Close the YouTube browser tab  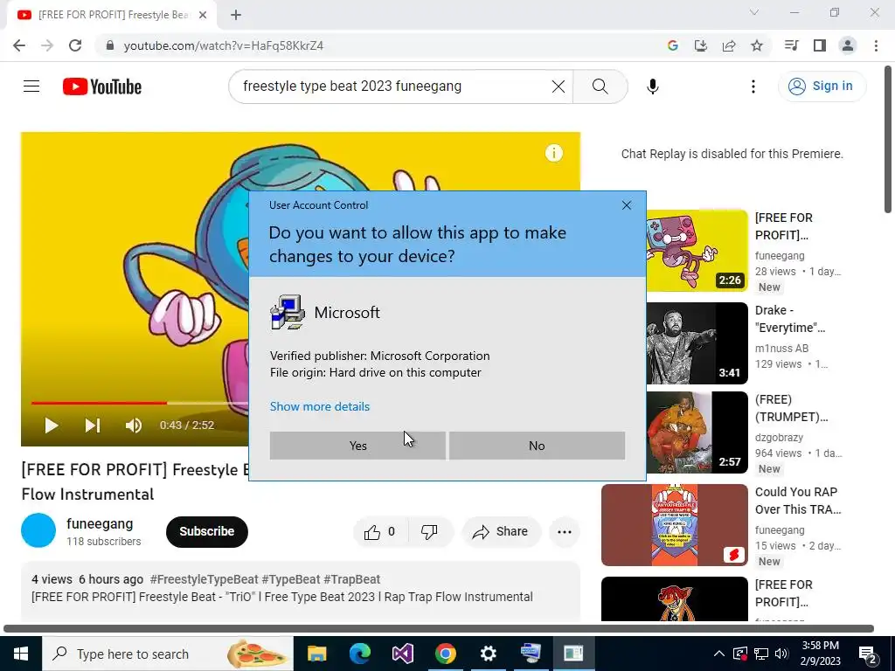click(x=203, y=15)
